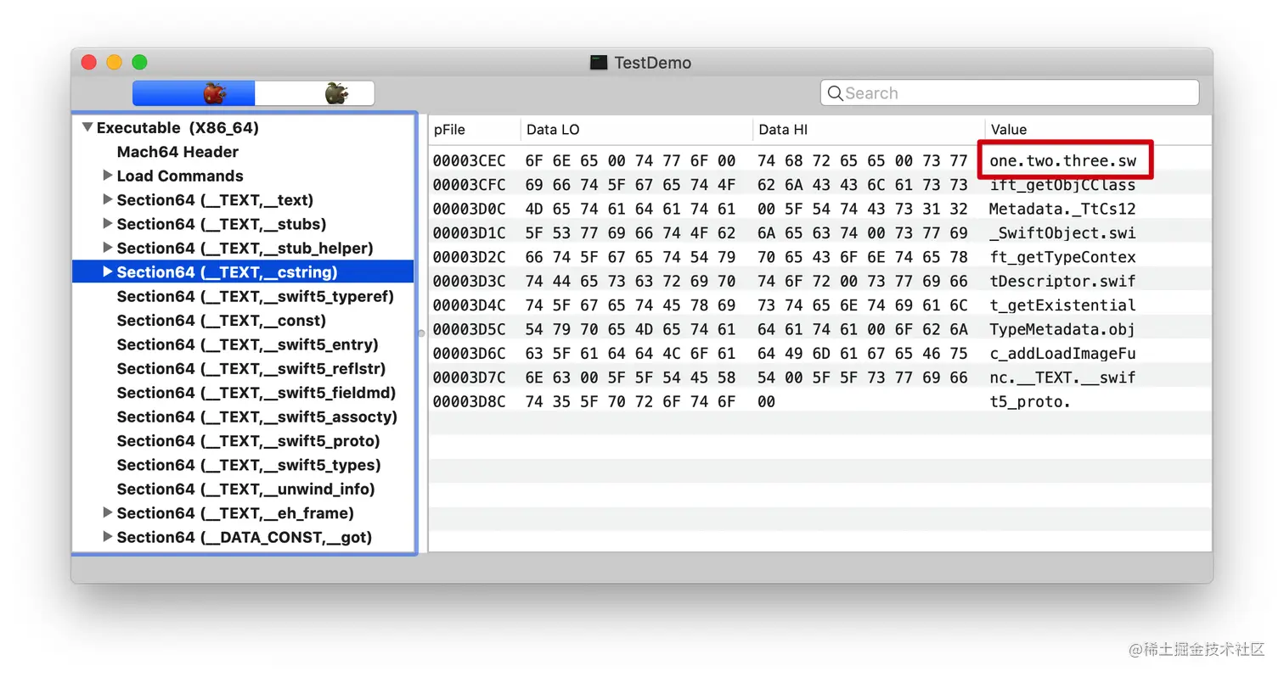The height and width of the screenshot is (677, 1284).
Task: Click the single '00' byte in Data HI
Action: pos(766,401)
